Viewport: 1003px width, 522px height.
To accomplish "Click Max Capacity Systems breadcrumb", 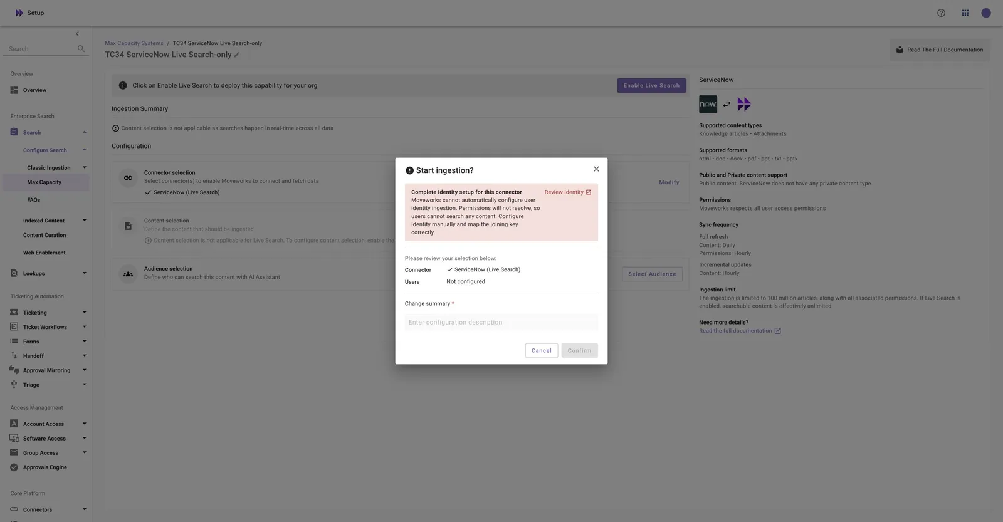I will (134, 43).
